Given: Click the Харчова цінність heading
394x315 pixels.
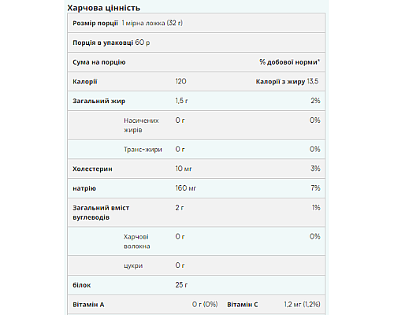Looking at the screenshot, I should pyautogui.click(x=104, y=8).
